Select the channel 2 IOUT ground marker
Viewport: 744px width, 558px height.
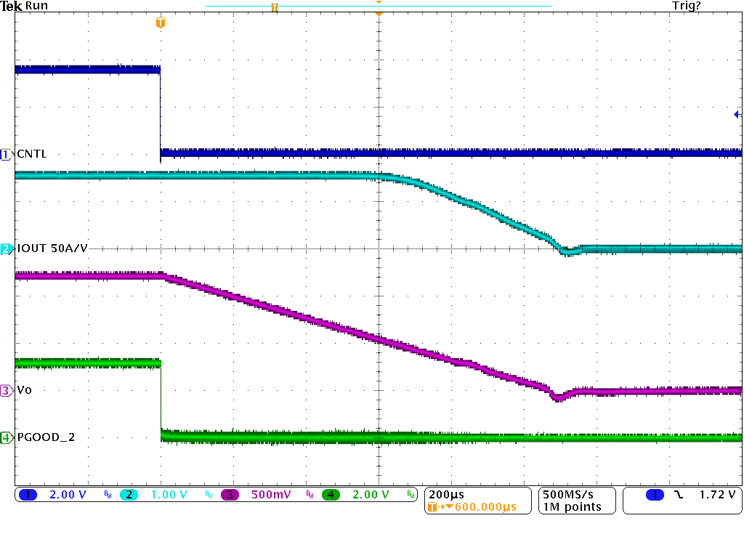pyautogui.click(x=7, y=248)
